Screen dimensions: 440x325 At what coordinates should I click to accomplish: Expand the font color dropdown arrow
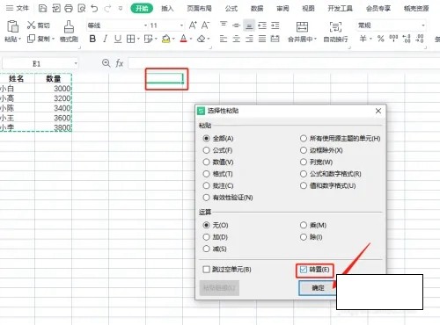coord(191,39)
